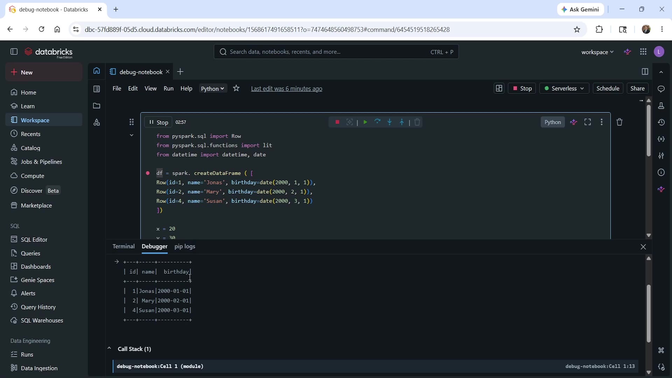Click the Step Over debugger icon

pos(377,122)
